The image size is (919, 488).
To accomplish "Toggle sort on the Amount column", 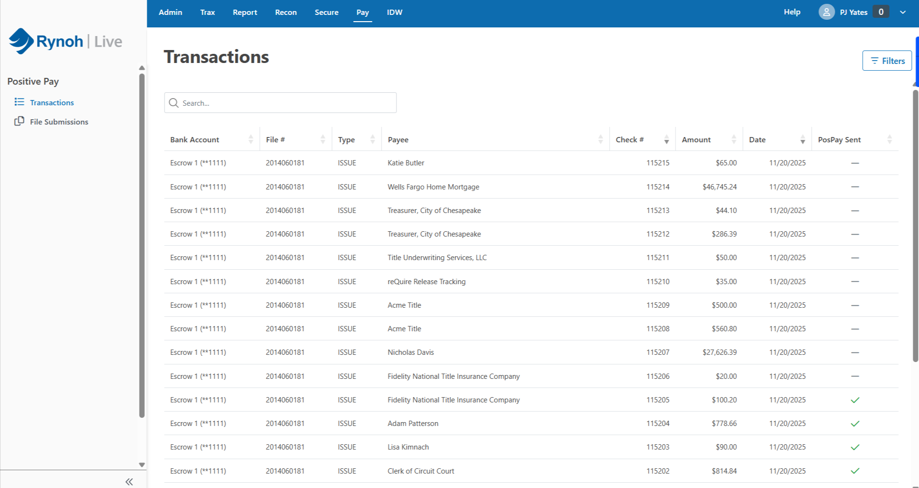I will (x=734, y=139).
